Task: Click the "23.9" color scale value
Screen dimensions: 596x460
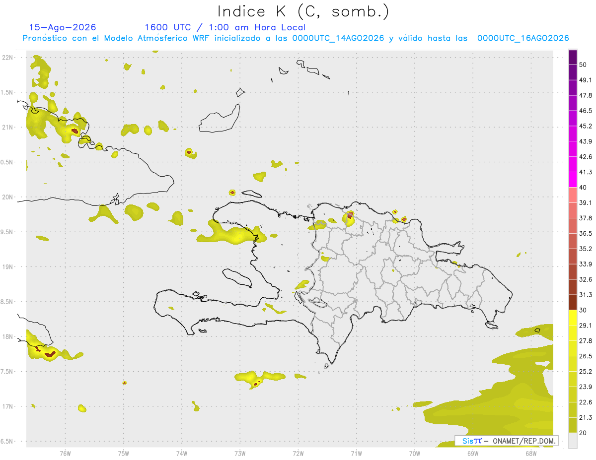Action: [x=586, y=387]
